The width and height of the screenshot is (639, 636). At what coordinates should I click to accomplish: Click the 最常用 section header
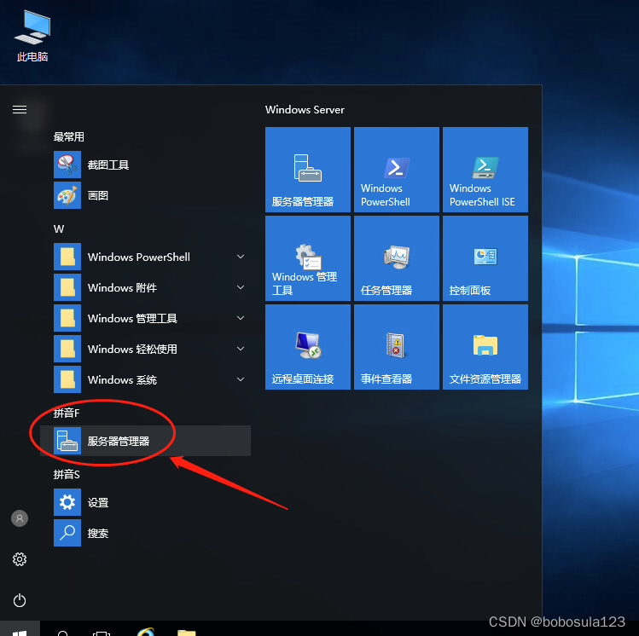tap(68, 136)
